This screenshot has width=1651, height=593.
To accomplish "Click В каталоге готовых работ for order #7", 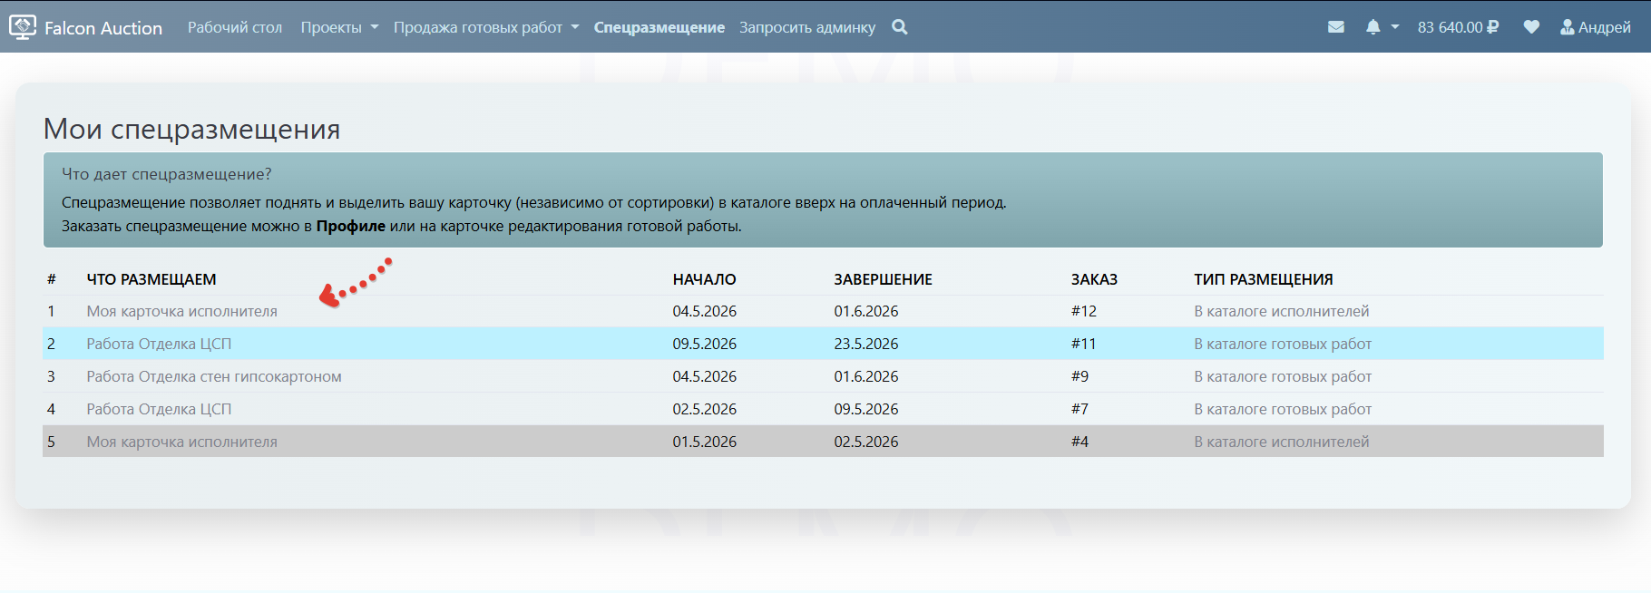I will pyautogui.click(x=1283, y=409).
